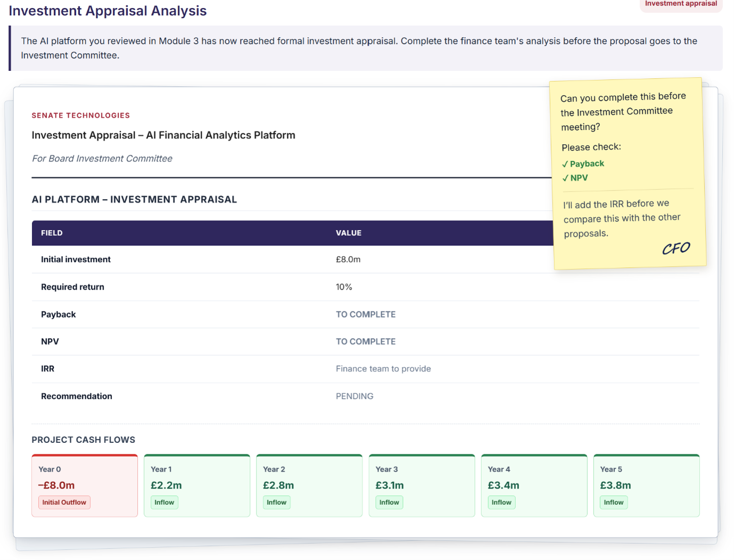Click the SENATE TECHNOLOGIES label
The image size is (734, 560).
(81, 116)
